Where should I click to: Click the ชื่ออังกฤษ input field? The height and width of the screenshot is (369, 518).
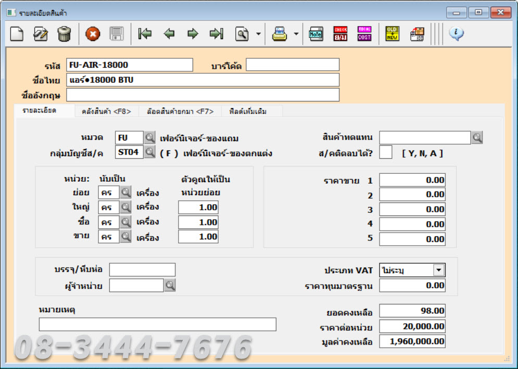coord(203,95)
